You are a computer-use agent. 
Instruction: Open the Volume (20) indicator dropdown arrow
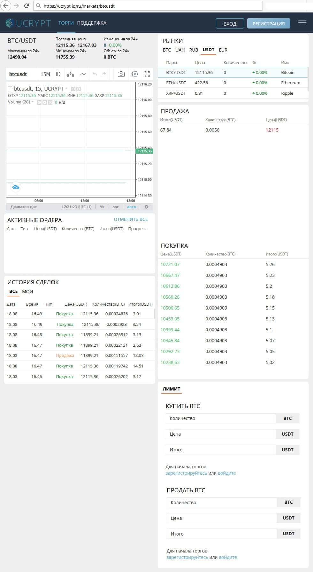33,102
